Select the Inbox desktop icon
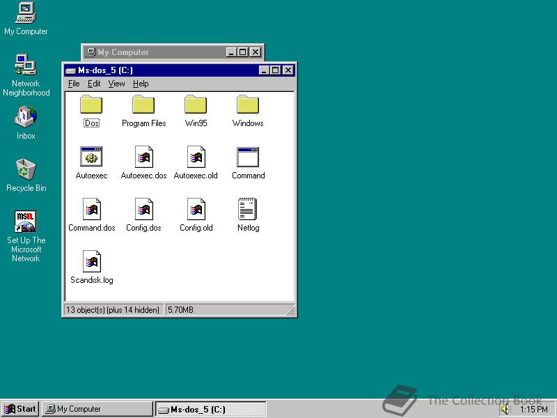This screenshot has width=557, height=418. click(26, 117)
